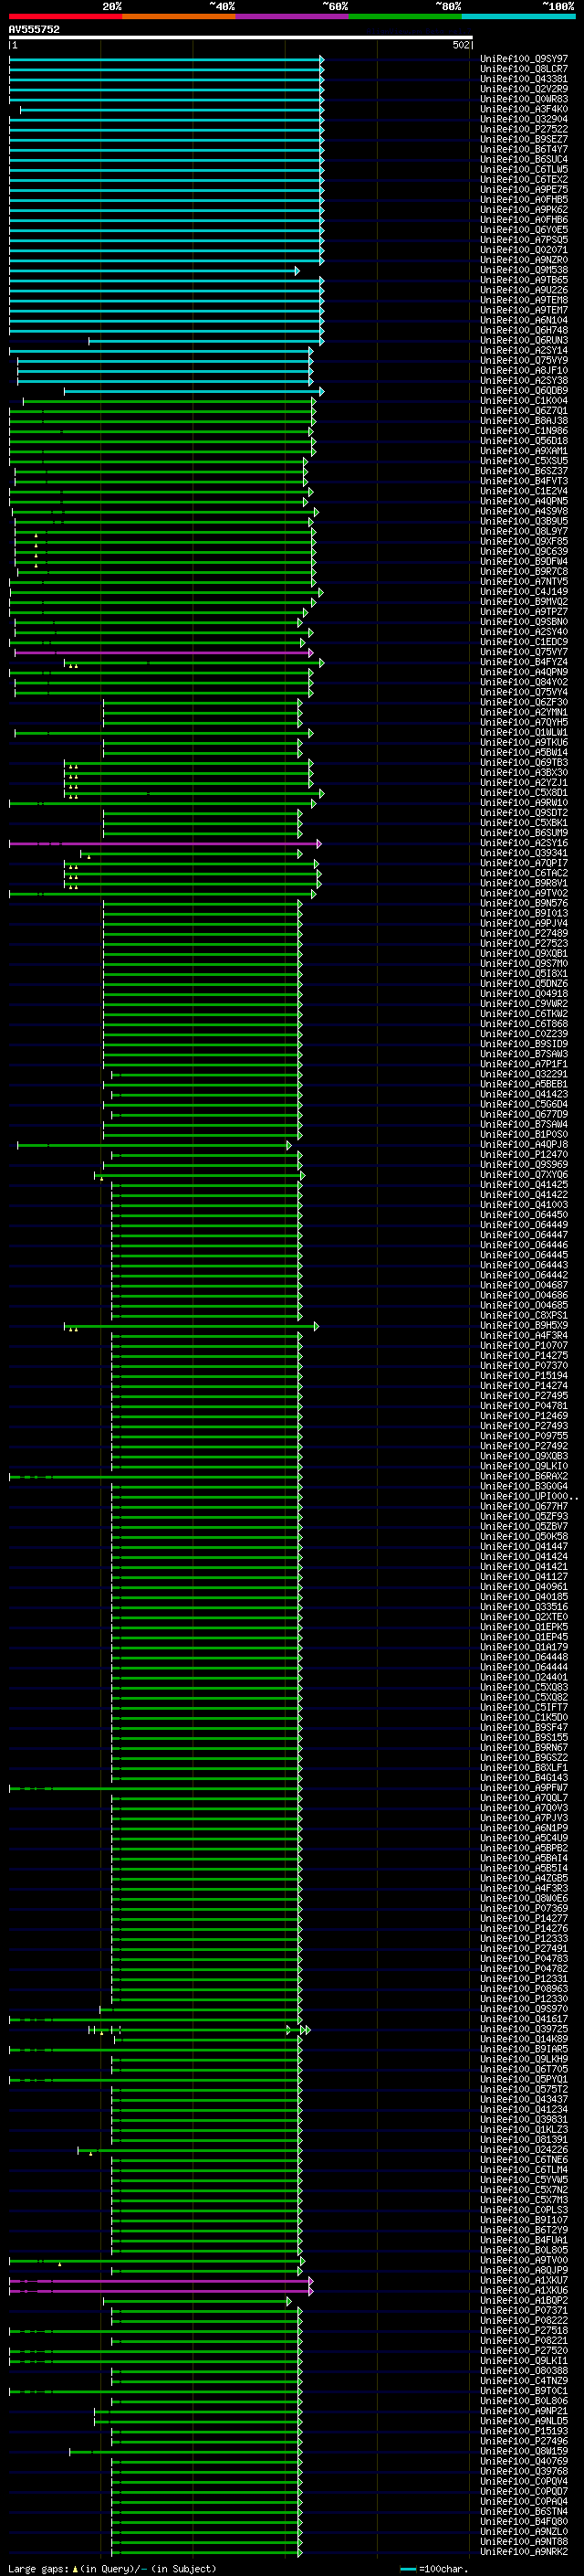
Task: Select UniRef100_Q39341 label
Action: pos(524,853)
